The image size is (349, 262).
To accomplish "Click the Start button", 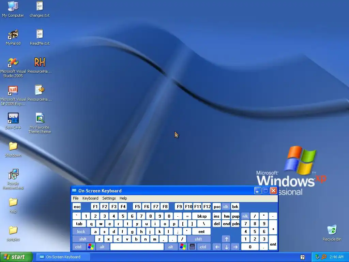I will coord(16,257).
